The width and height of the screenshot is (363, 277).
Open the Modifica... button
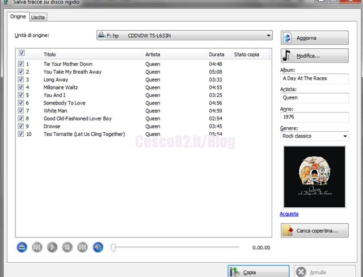coord(315,56)
